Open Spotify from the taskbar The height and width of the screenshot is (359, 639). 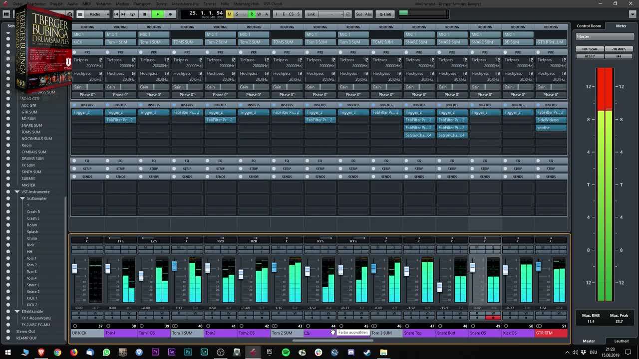(286, 353)
